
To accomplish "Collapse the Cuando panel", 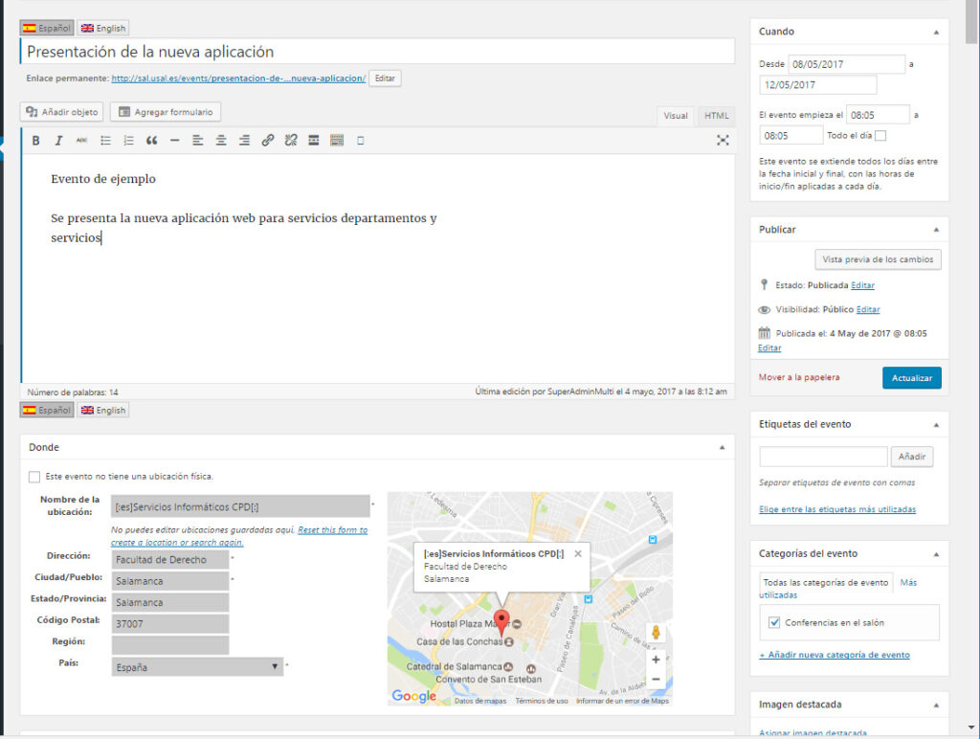I will pos(935,32).
